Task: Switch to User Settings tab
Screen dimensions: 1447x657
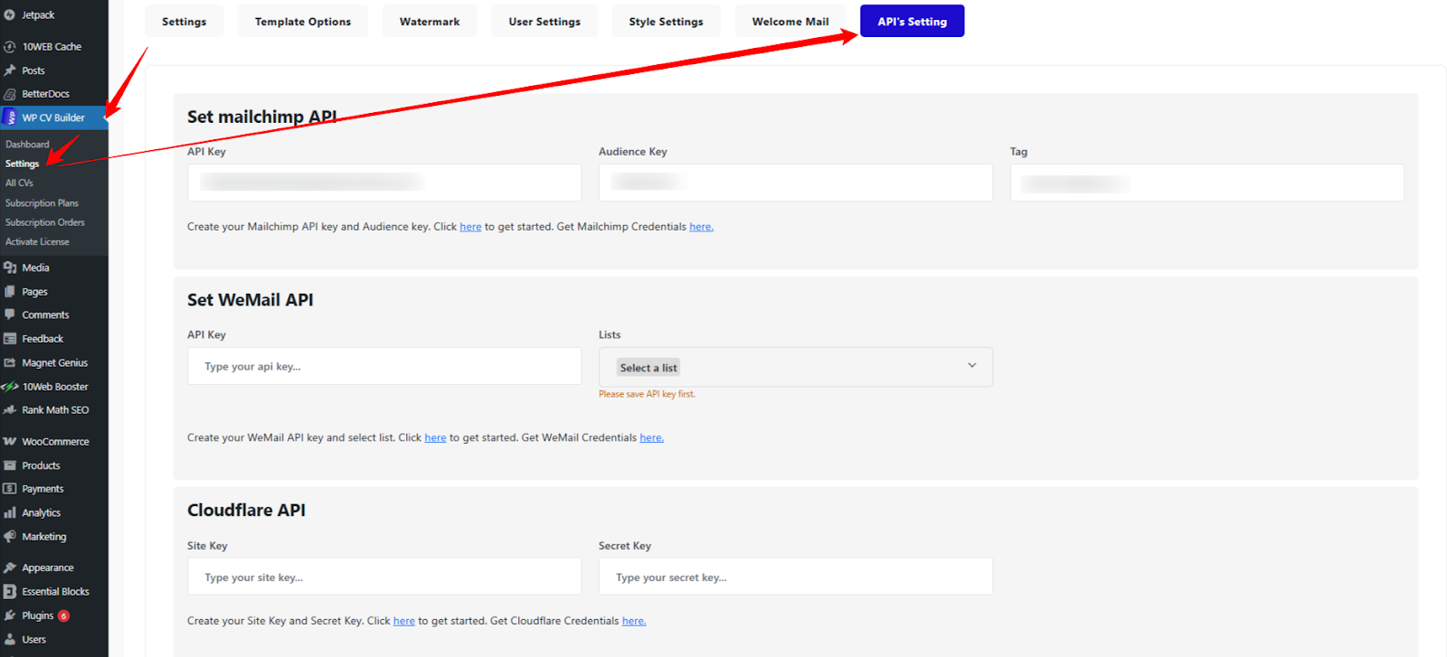Action: coord(544,21)
